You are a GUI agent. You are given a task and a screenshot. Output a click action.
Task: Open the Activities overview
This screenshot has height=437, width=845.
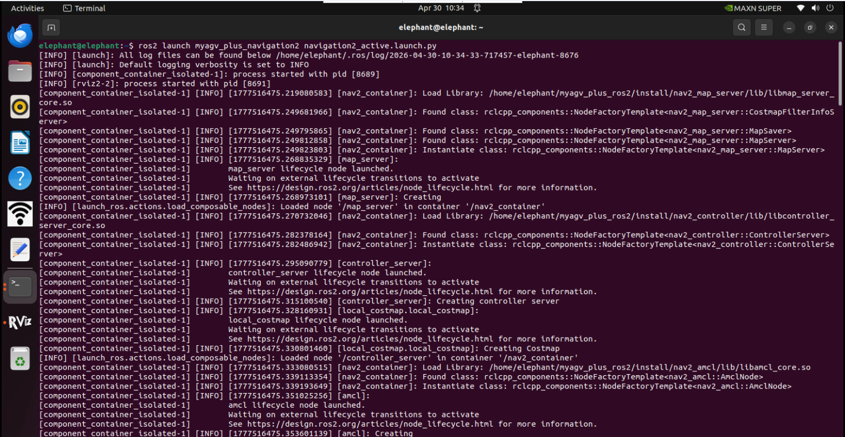pos(27,8)
